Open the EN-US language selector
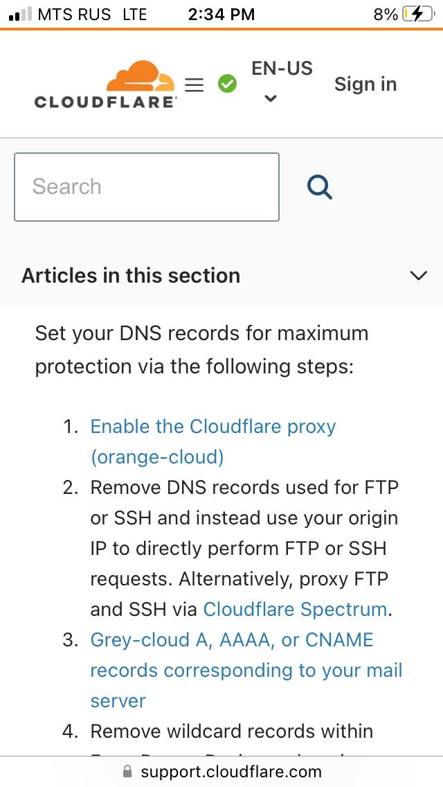The image size is (443, 787). click(x=282, y=69)
